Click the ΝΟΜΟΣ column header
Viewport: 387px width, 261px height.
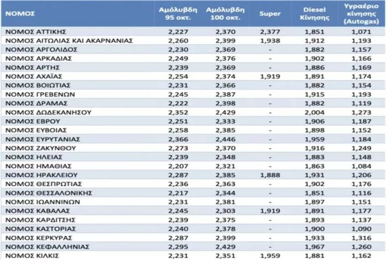click(20, 14)
